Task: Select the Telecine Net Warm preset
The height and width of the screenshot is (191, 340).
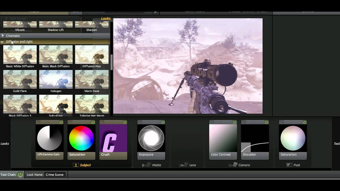Action: click(92, 106)
